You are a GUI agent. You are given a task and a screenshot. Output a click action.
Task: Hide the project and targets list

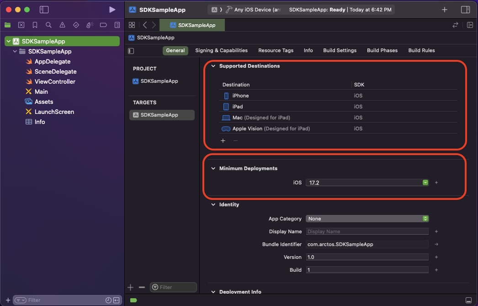(x=131, y=51)
